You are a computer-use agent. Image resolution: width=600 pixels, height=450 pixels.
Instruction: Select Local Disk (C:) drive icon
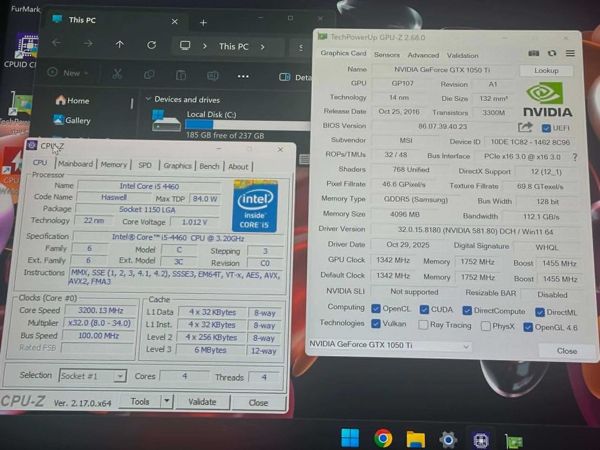[x=166, y=121]
